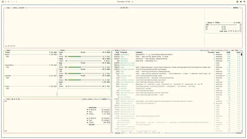
Task: Click kill in the proc footer
Action: click(x=143, y=133)
